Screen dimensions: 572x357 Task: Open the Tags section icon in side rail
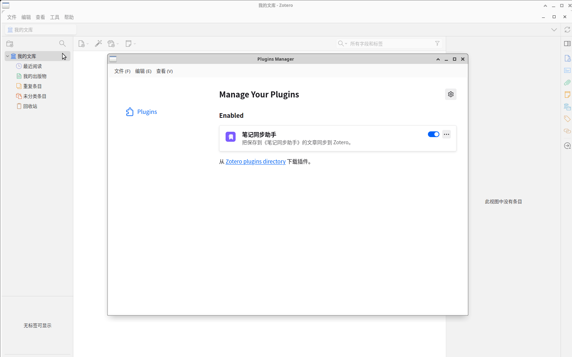567,119
